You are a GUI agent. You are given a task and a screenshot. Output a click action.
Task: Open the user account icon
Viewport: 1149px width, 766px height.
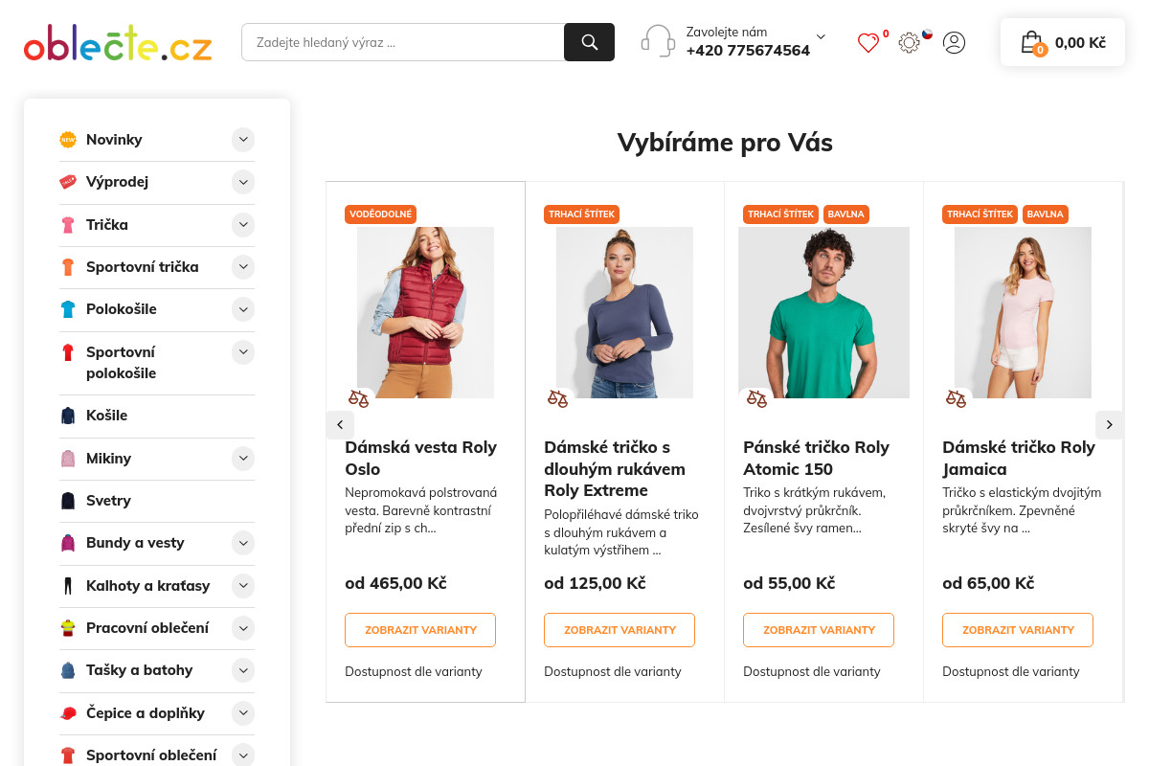coord(954,42)
